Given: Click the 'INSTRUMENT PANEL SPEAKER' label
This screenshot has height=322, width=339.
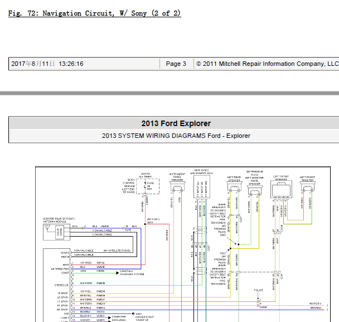Looking at the screenshot, I should click(x=177, y=177).
